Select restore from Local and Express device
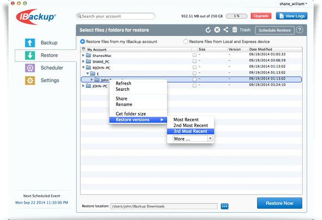This screenshot has width=322, height=220. [x=185, y=42]
